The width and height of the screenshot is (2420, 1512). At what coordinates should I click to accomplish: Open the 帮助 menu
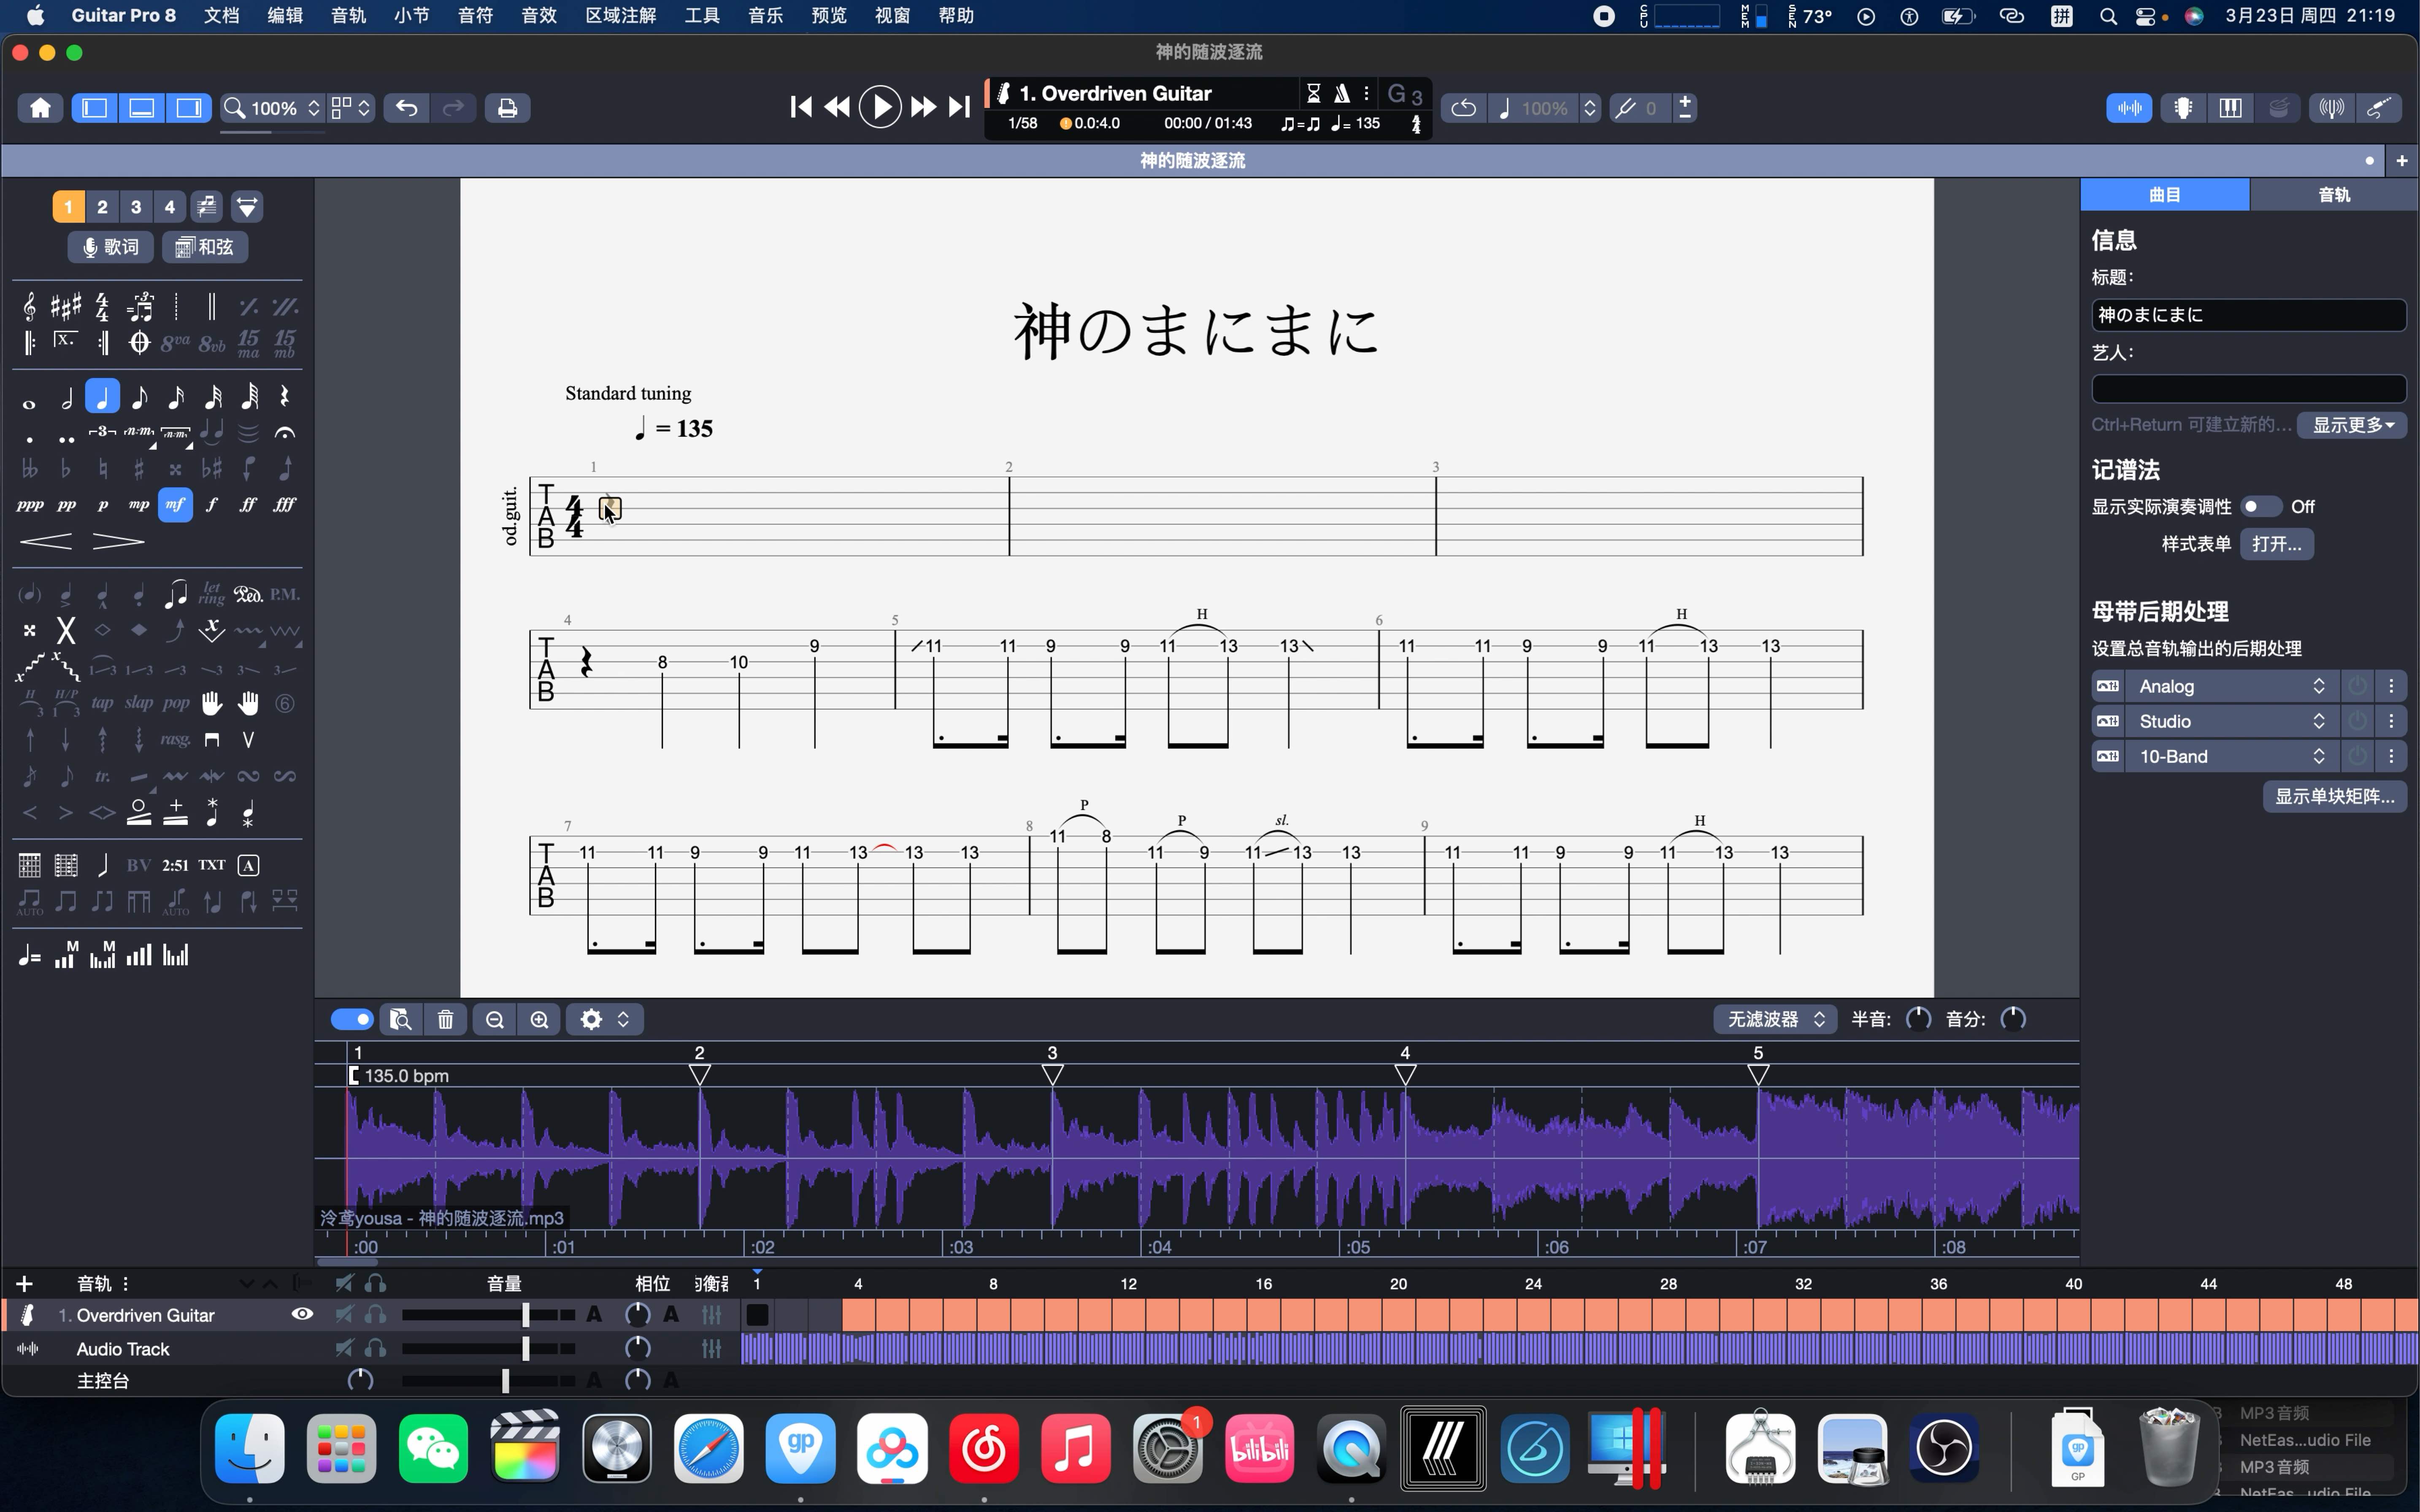click(x=956, y=16)
